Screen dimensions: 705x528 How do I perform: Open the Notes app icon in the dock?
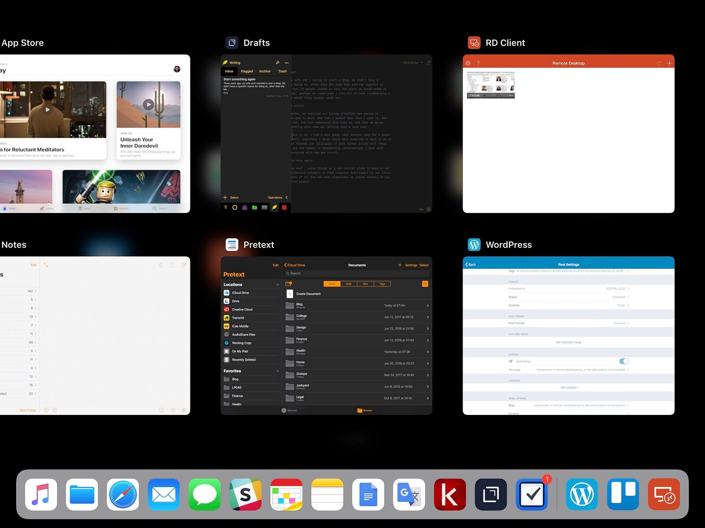click(327, 495)
